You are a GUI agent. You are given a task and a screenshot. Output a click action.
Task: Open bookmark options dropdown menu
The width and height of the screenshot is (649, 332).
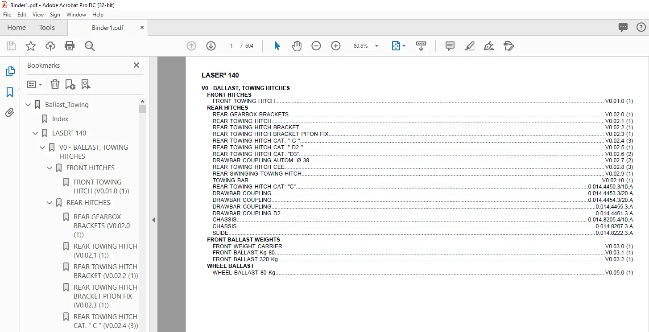tap(35, 84)
